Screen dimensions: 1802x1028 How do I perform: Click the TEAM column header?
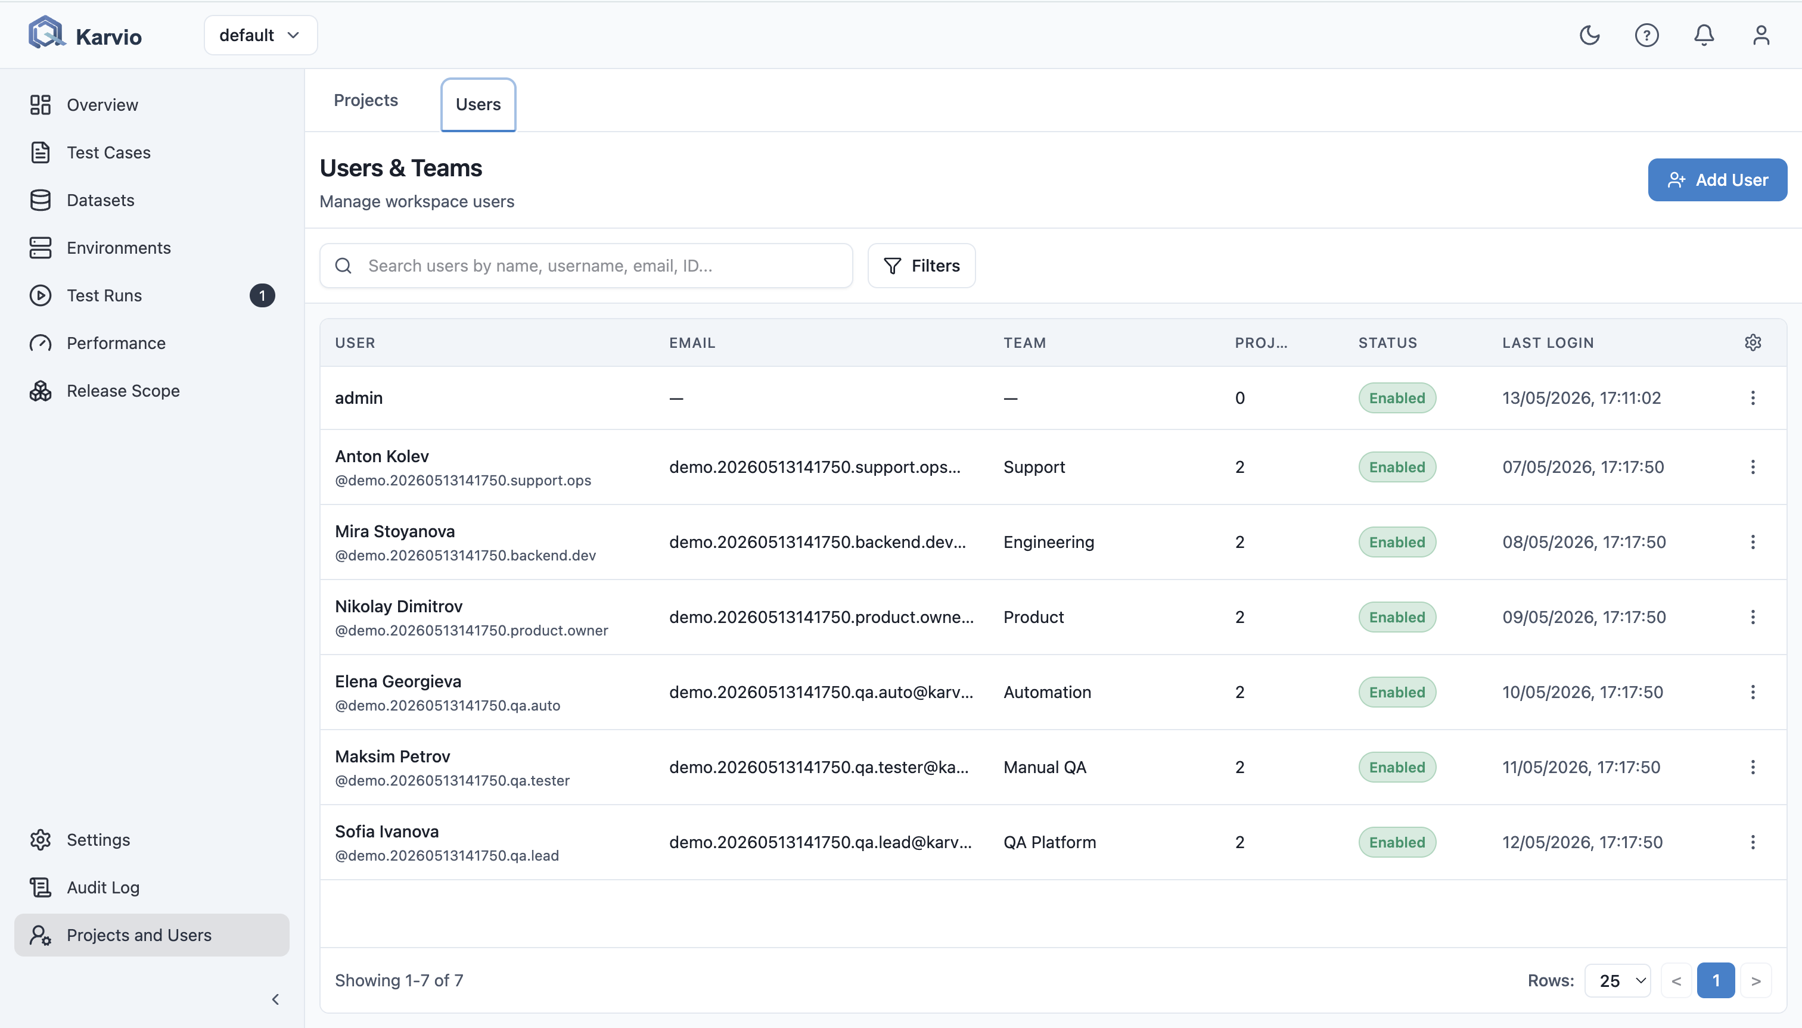[x=1025, y=342]
